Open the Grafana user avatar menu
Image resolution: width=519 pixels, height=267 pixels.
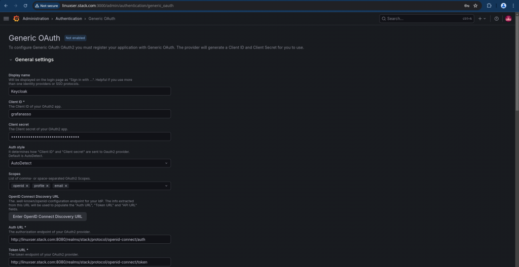point(508,19)
